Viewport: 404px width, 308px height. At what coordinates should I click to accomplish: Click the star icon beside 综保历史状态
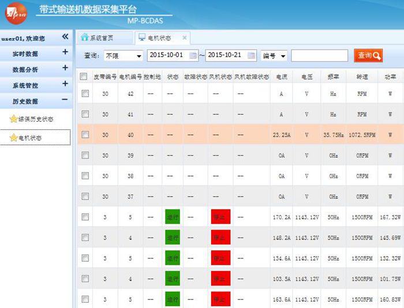[x=13, y=119]
